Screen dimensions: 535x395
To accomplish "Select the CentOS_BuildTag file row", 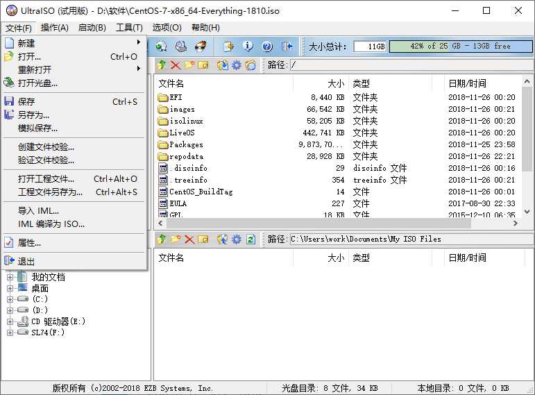I will coord(338,192).
